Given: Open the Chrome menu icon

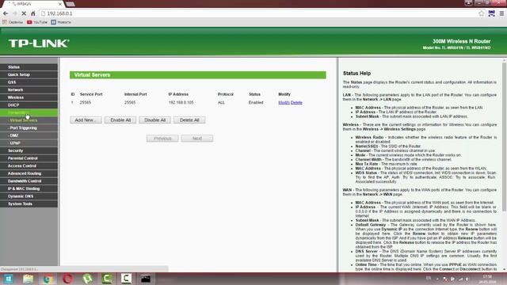Looking at the screenshot, I should pyautogui.click(x=501, y=13).
